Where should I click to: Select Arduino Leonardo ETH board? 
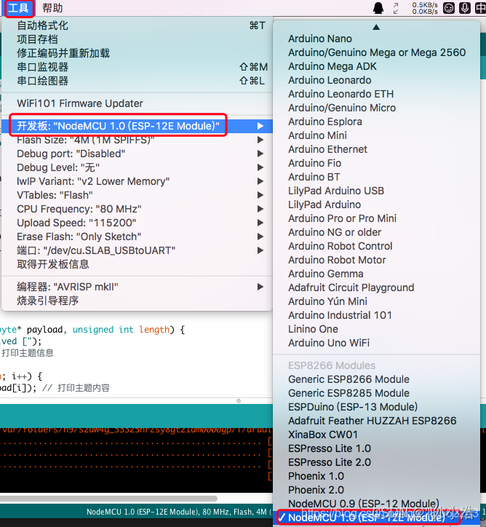(x=377, y=94)
